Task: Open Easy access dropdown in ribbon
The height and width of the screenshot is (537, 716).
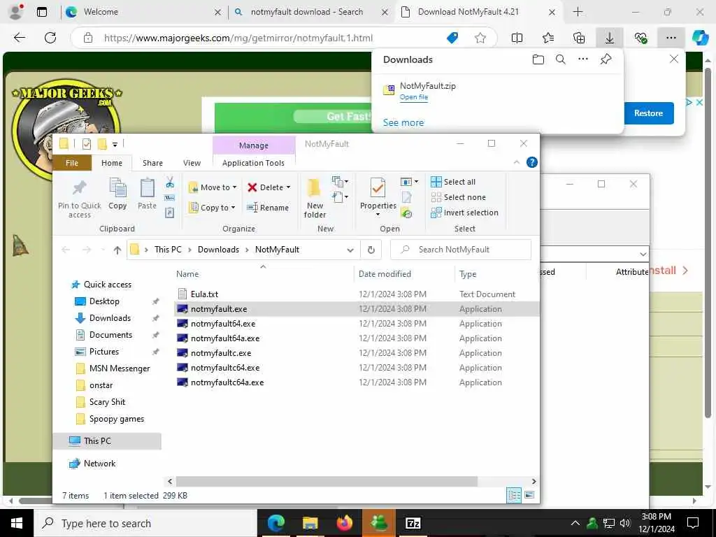Action: click(341, 197)
